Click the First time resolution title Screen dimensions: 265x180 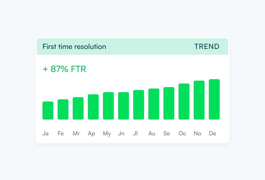coord(74,46)
